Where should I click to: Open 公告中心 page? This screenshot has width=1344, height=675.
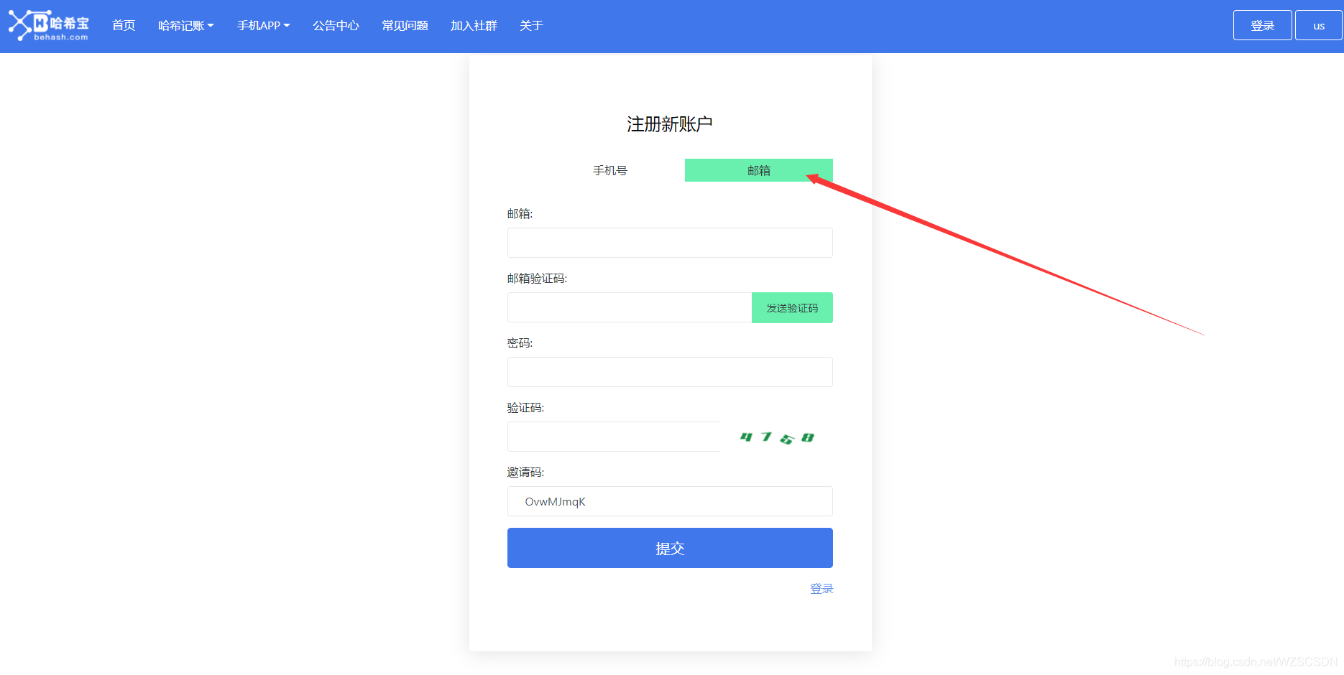click(x=336, y=26)
